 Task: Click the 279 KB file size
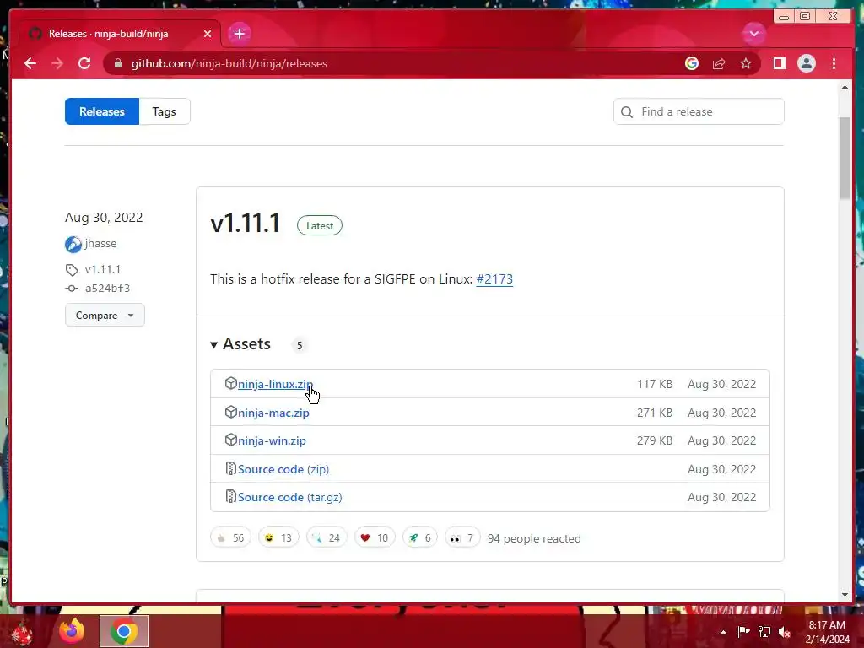click(655, 440)
